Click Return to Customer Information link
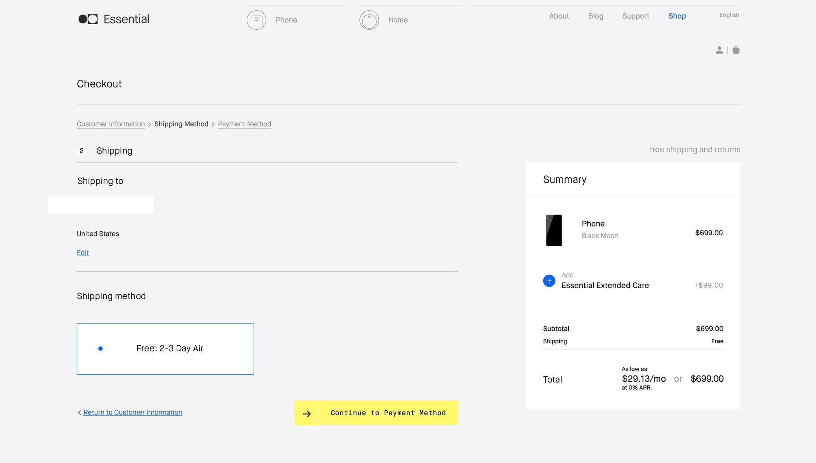The width and height of the screenshot is (816, 463). click(x=133, y=412)
